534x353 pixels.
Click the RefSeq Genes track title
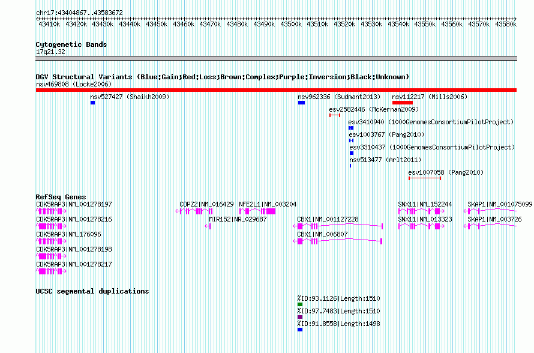[61, 197]
